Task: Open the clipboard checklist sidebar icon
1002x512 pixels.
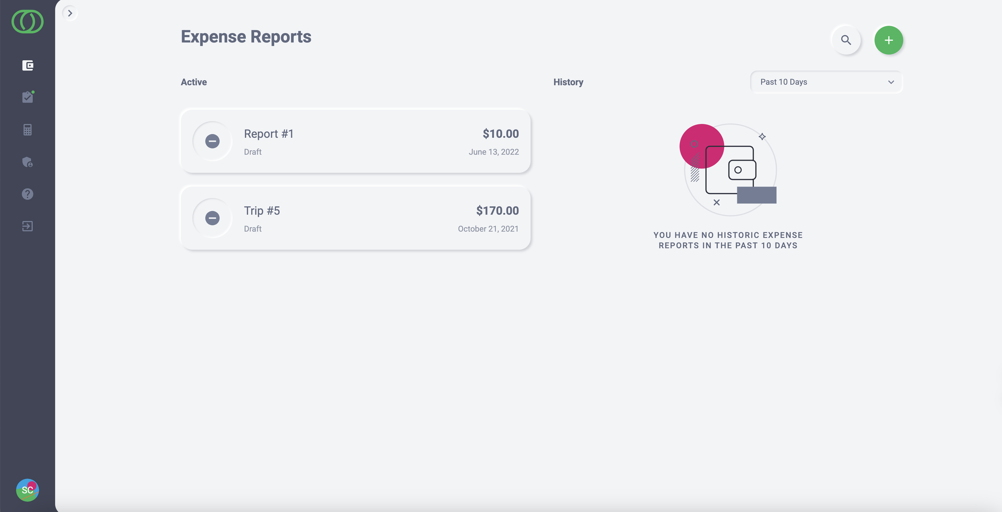Action: (27, 97)
